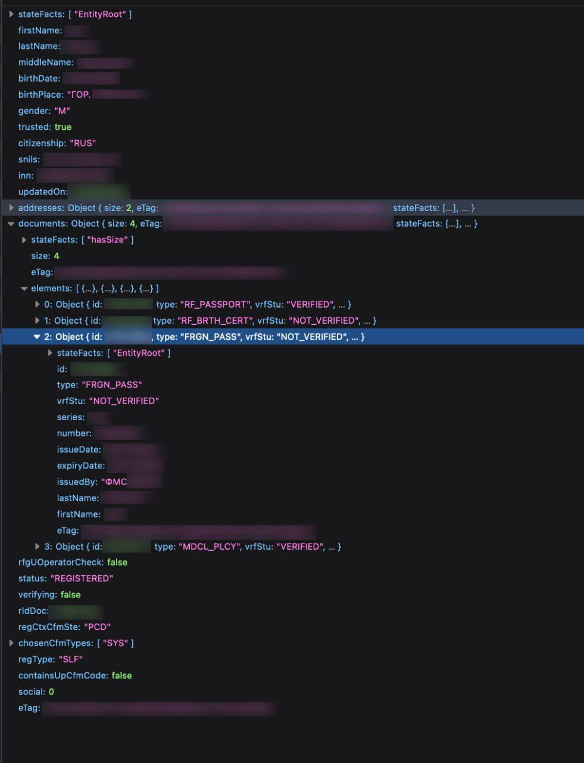This screenshot has width=584, height=763.
Task: Expand the chosenCfmTypes SYS array
Action: (x=11, y=643)
